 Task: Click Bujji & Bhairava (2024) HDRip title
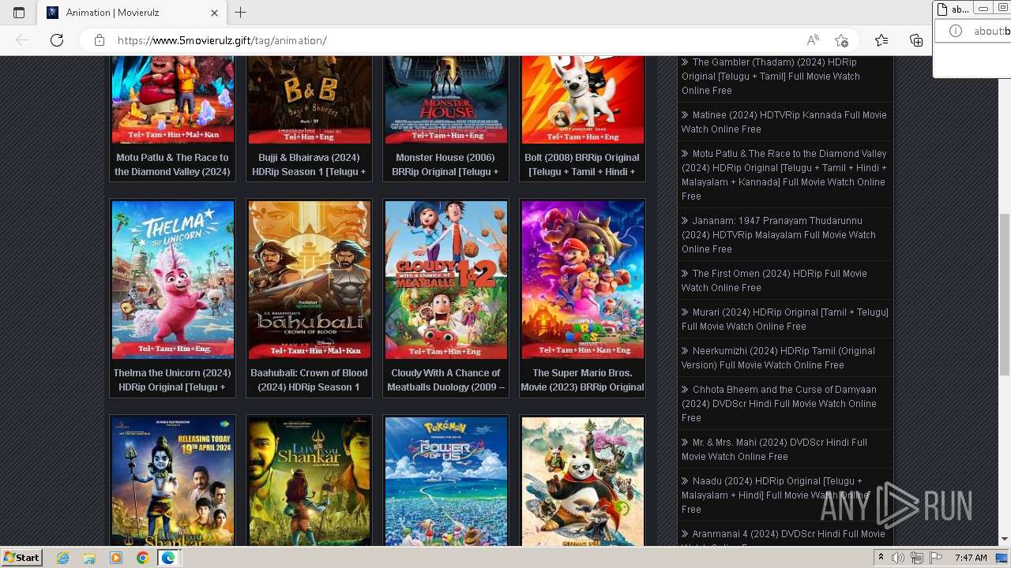pos(310,164)
